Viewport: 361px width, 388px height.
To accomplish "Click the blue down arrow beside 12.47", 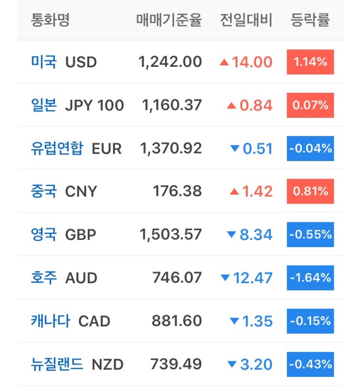I will 225,278.
